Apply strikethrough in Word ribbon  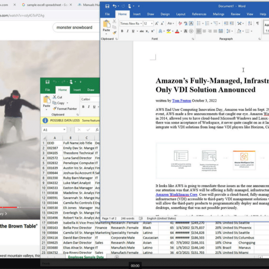(142, 31)
